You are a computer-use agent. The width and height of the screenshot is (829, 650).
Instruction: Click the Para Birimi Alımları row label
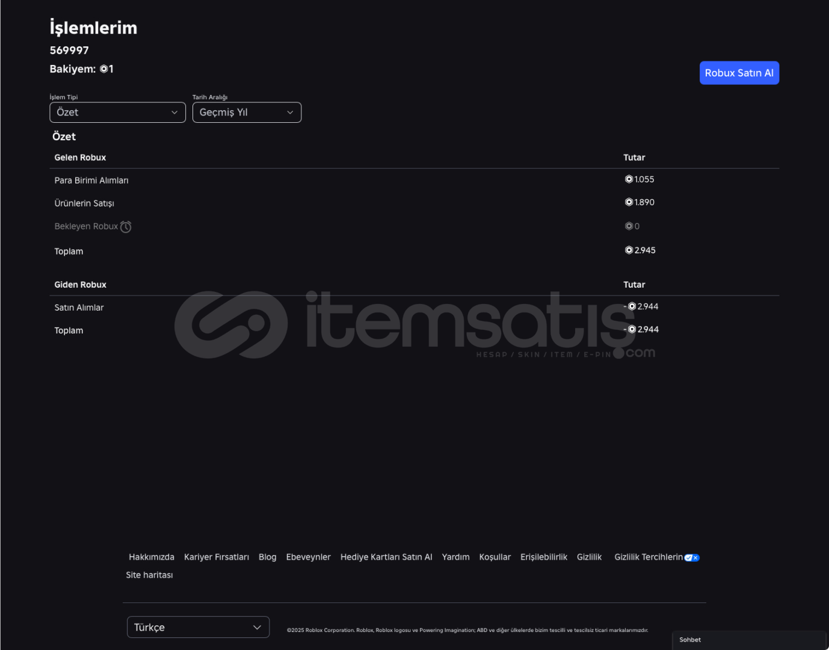pos(91,181)
